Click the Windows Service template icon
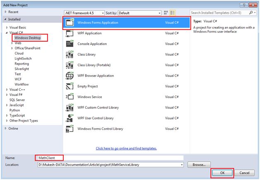This screenshot has height=180, width=260. click(70, 97)
